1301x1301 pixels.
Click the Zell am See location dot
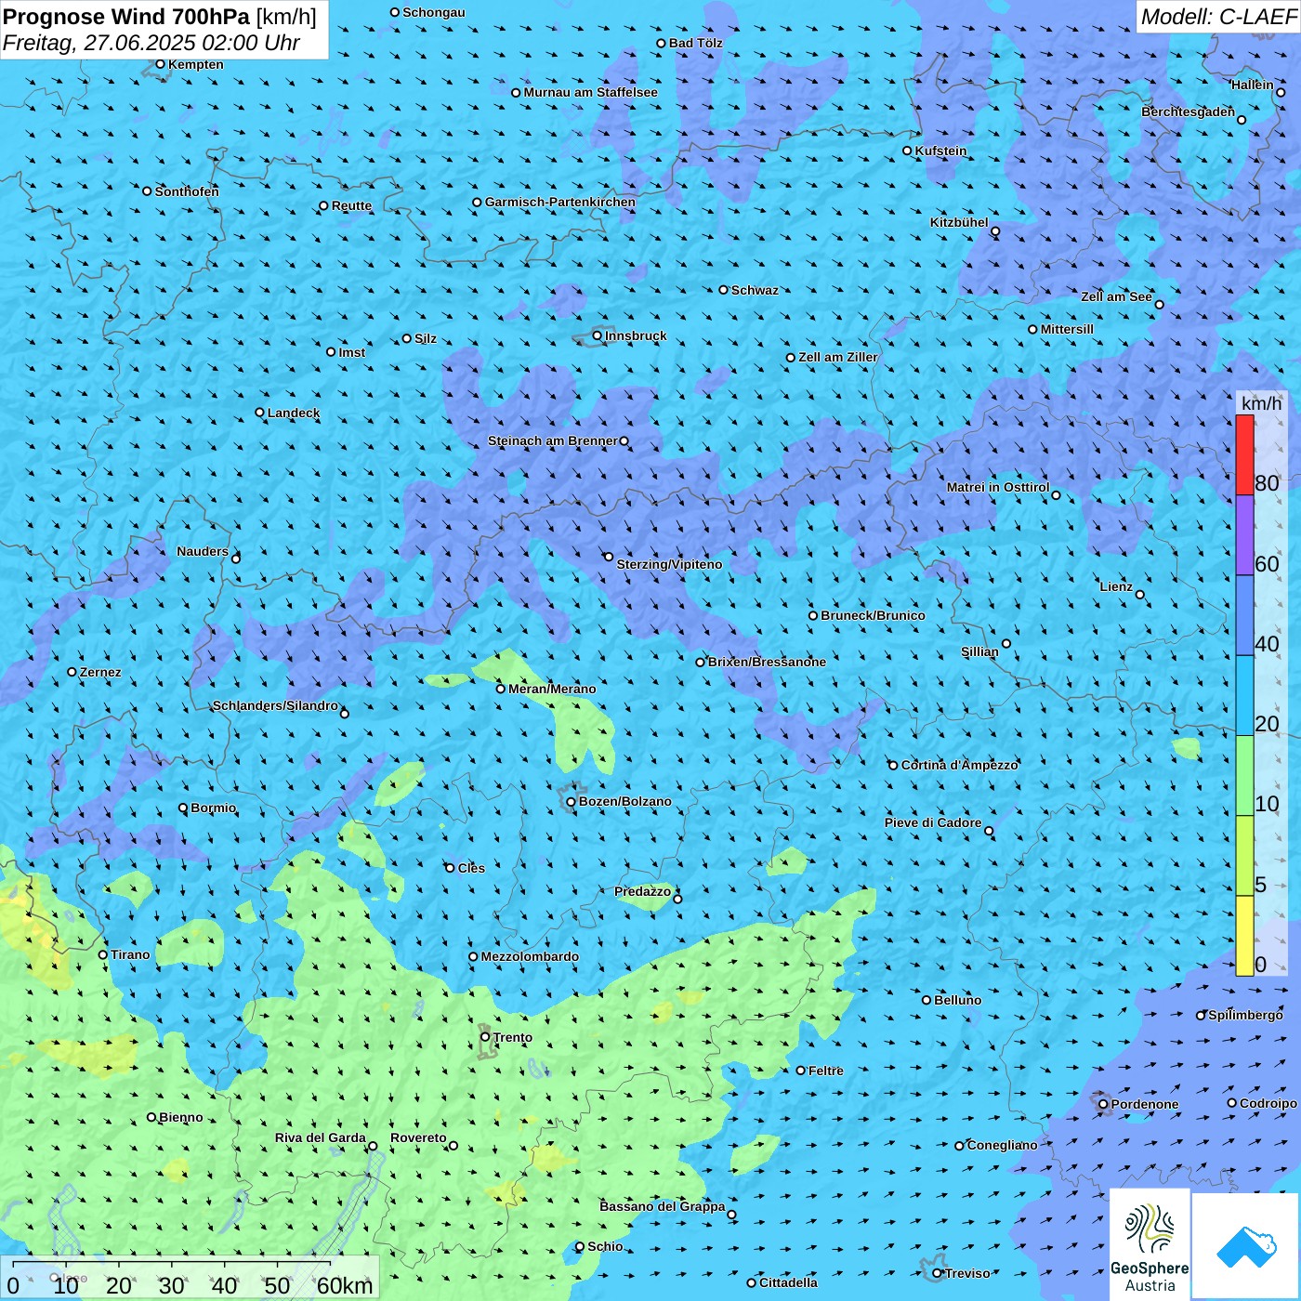tap(1159, 304)
